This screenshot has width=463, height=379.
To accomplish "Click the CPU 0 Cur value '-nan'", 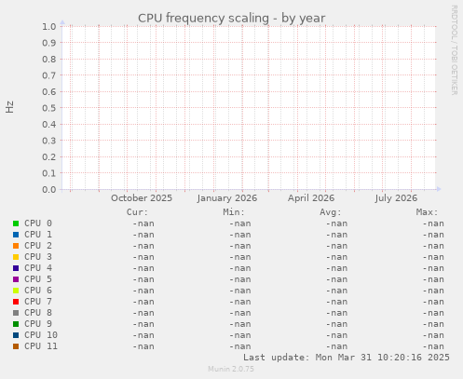I will (143, 223).
